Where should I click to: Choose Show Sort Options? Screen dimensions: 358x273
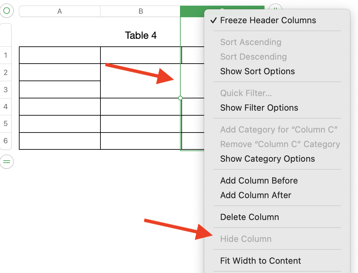[x=257, y=71]
